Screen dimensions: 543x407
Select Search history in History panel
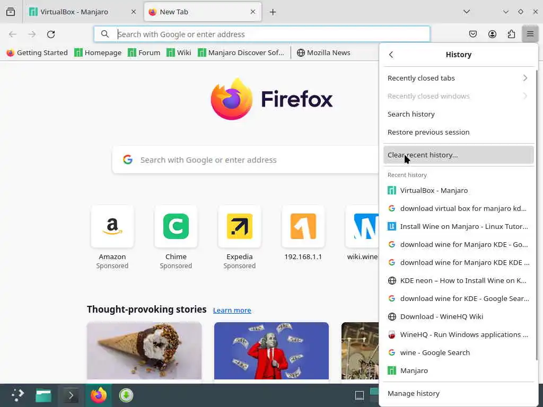459,114
